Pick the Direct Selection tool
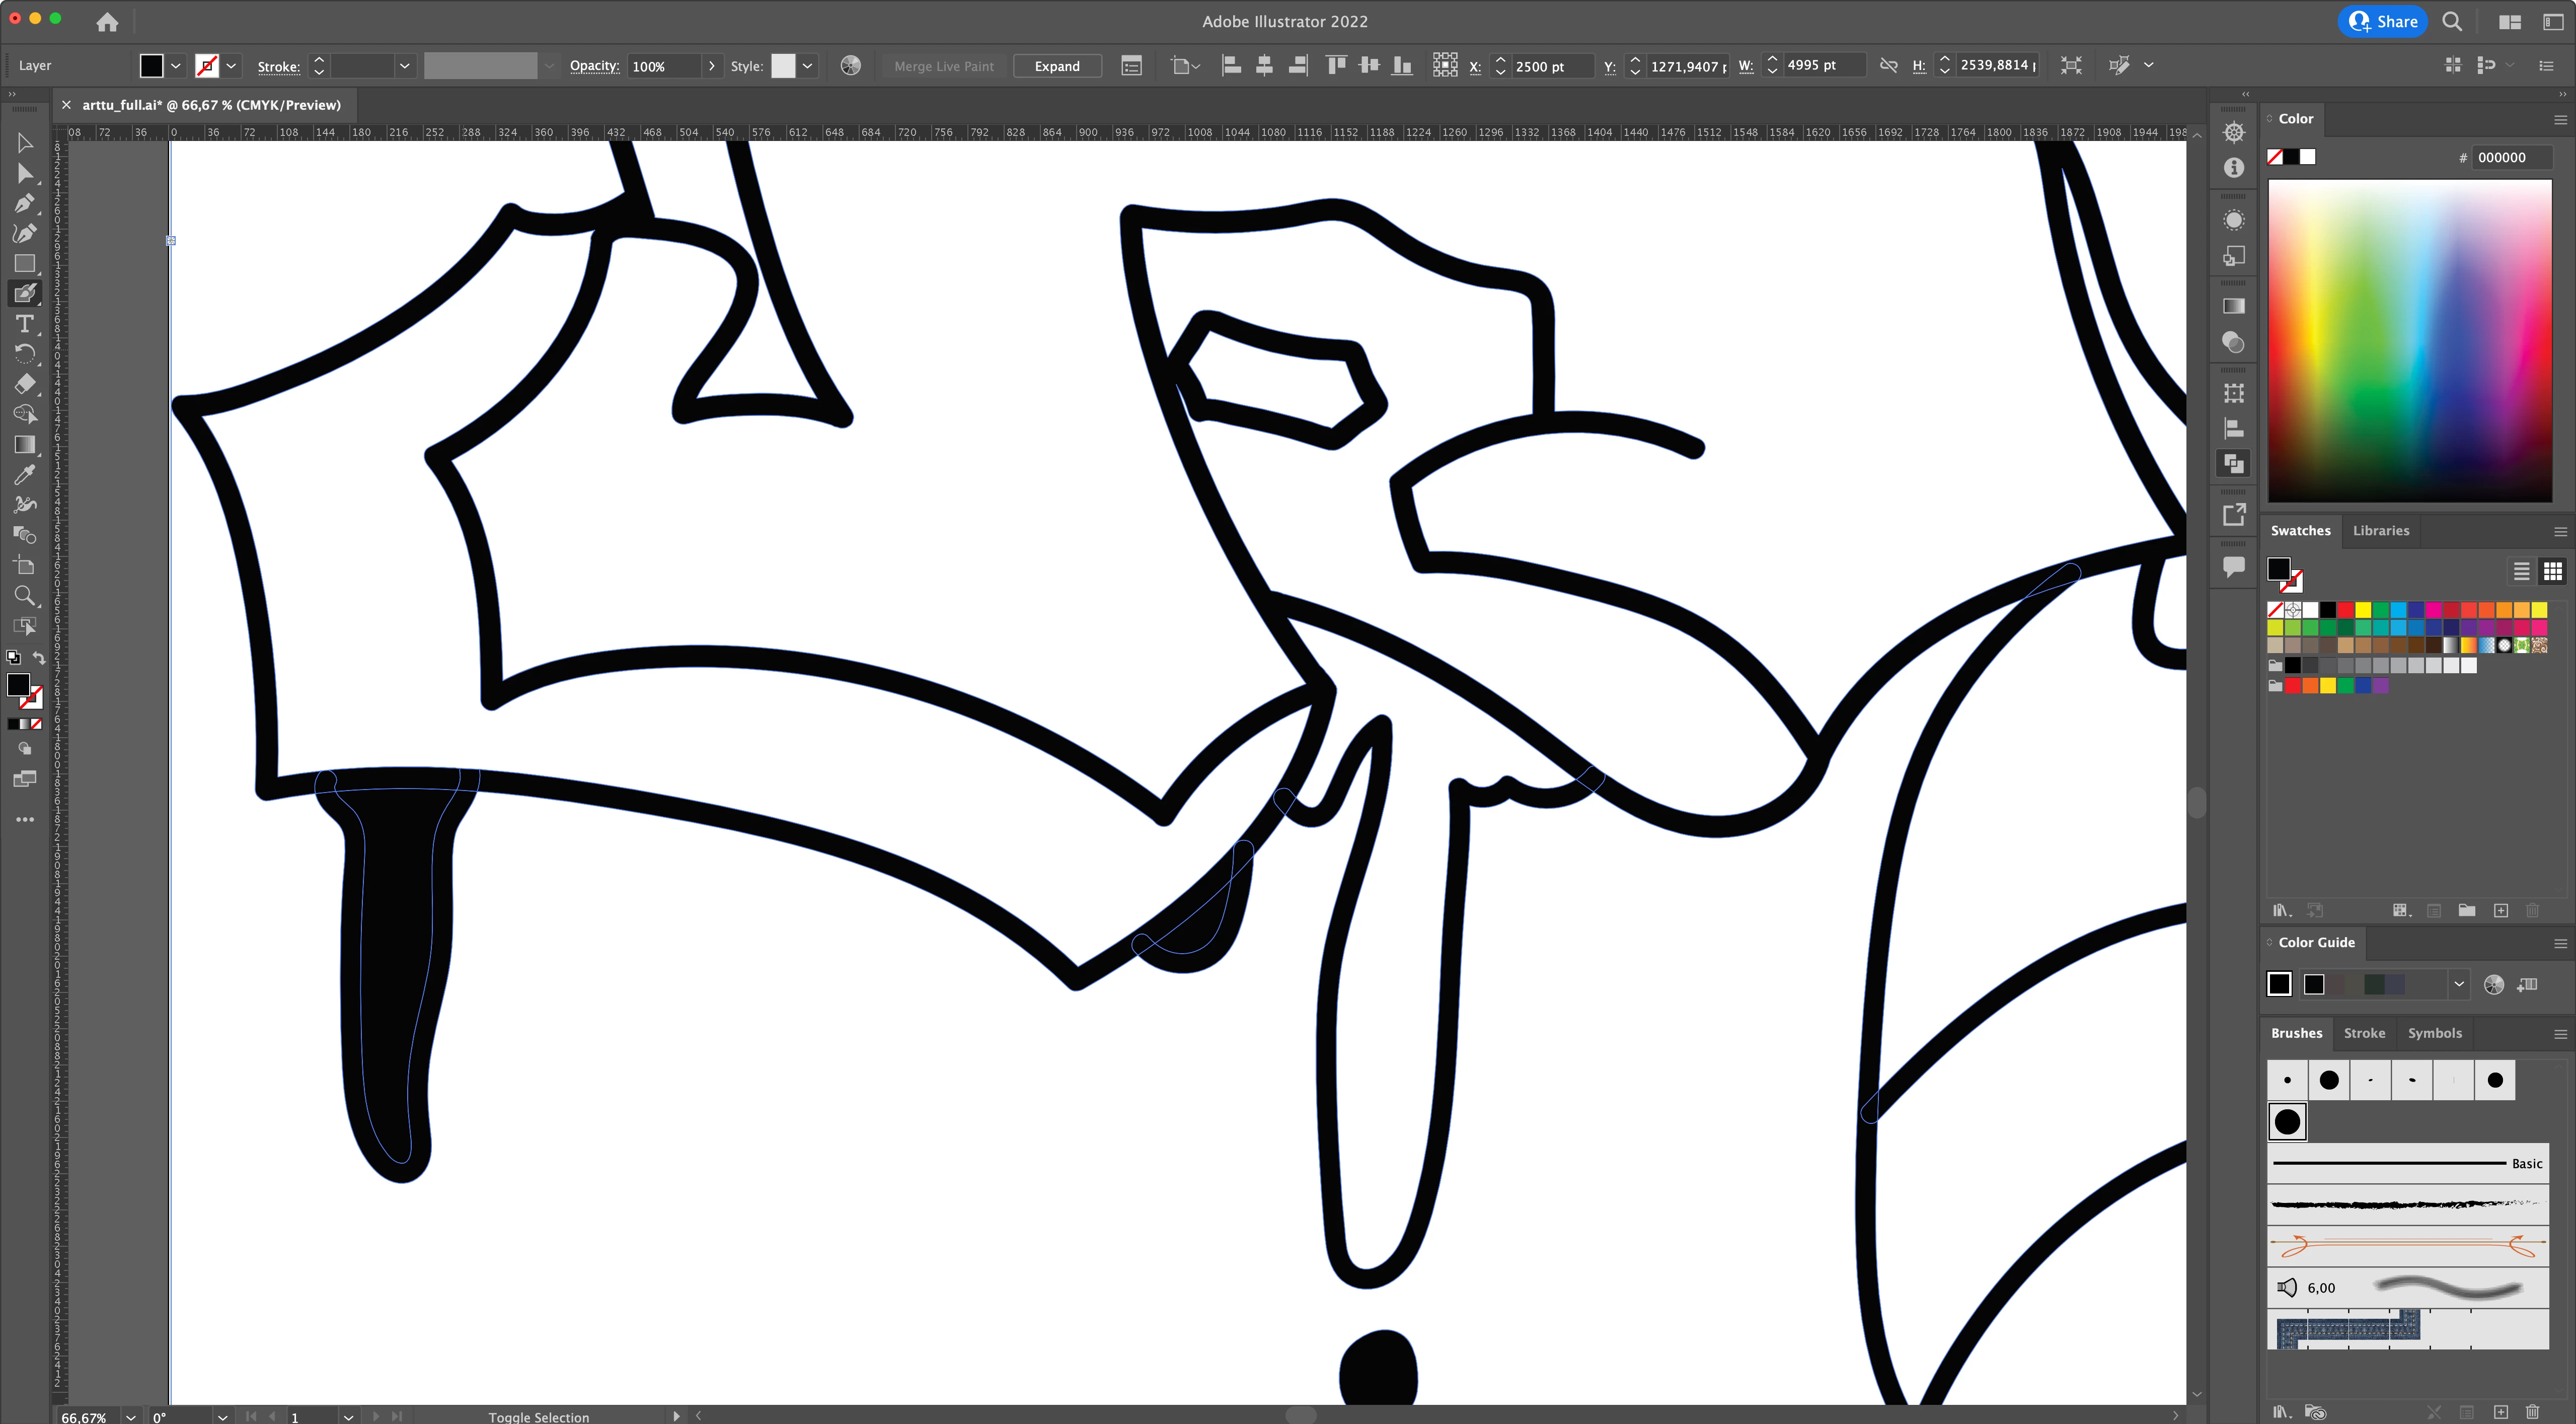Image resolution: width=2576 pixels, height=1424 pixels. [x=25, y=173]
